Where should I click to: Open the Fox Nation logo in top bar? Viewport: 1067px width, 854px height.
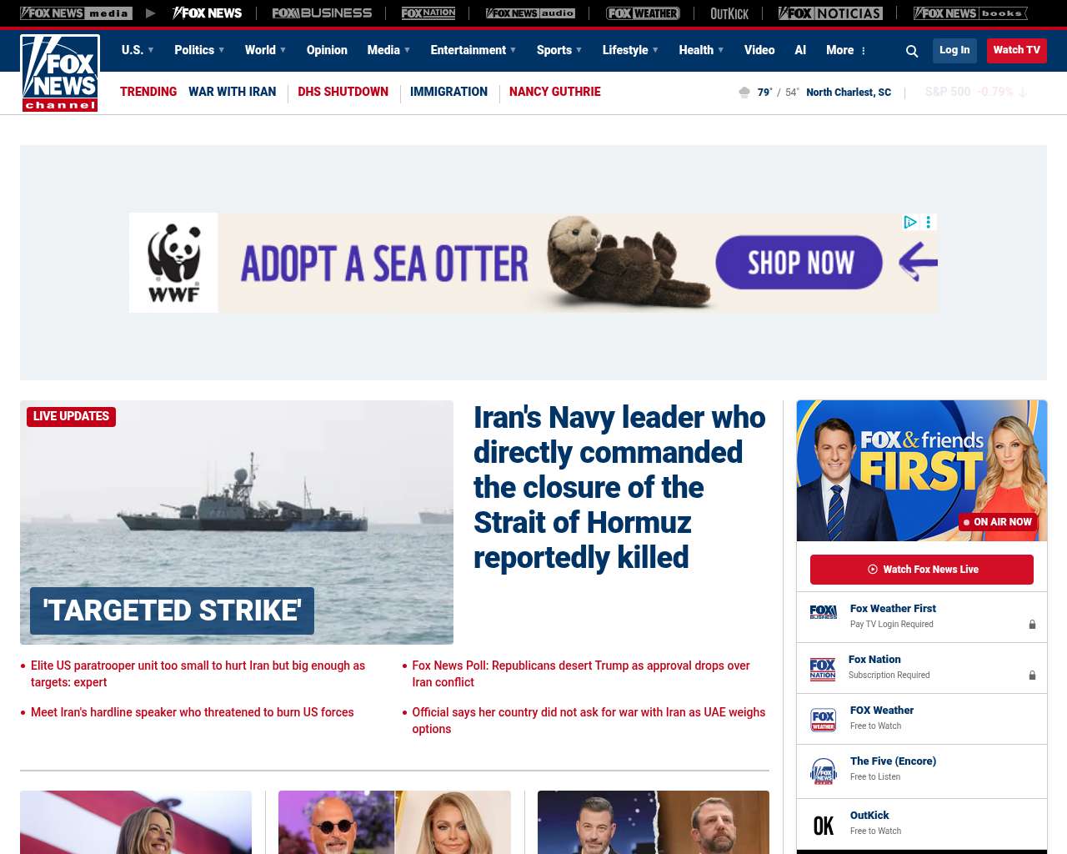(428, 13)
